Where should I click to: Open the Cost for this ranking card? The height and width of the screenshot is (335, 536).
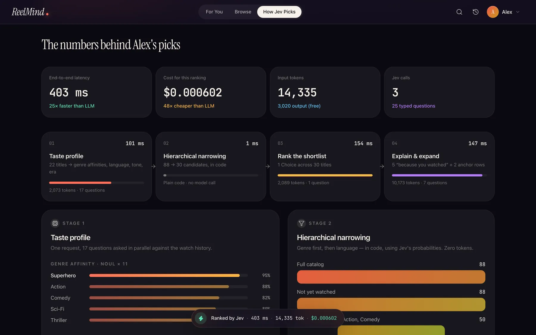(211, 92)
